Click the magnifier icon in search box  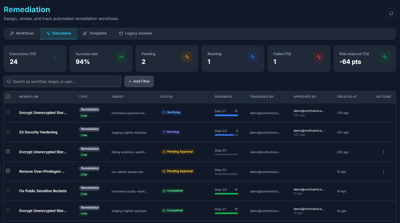click(9, 81)
